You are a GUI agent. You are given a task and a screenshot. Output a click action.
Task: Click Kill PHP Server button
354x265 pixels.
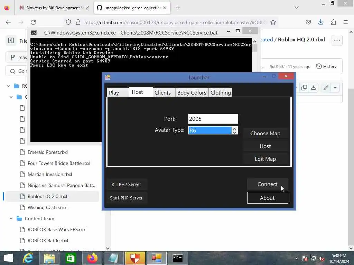tap(127, 184)
